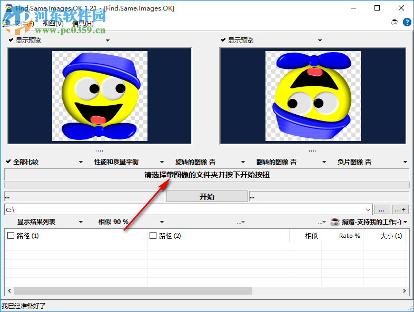Open the 显示结果列表 dropdown
The image size is (414, 312).
pos(81,222)
